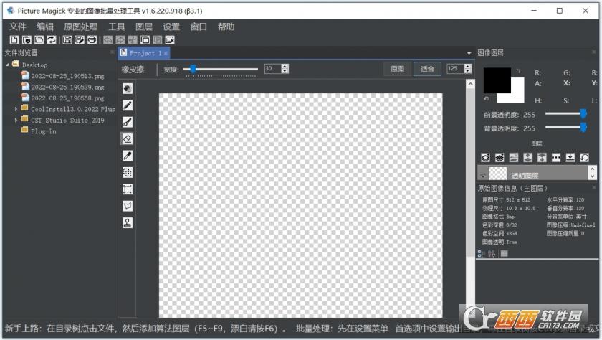The width and height of the screenshot is (602, 340).
Task: Click the rotate arrow layer icon
Action: tap(584, 158)
